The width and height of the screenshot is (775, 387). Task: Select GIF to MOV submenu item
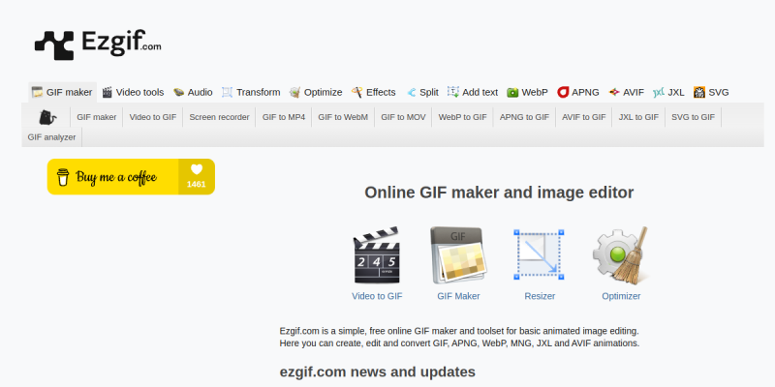click(403, 117)
